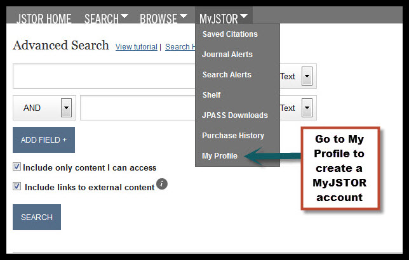Open the second row field-type dropdown arrow

point(307,108)
